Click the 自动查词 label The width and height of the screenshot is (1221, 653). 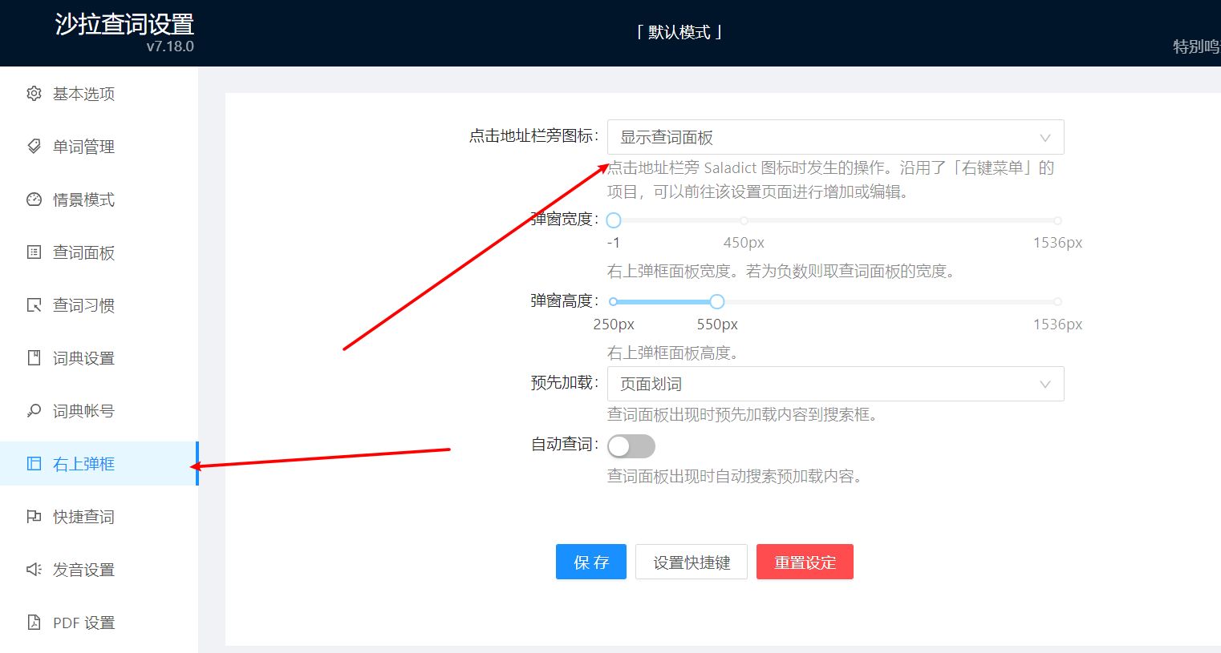[x=565, y=444]
